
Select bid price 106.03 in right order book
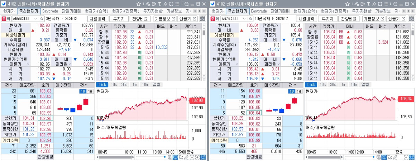254,118
